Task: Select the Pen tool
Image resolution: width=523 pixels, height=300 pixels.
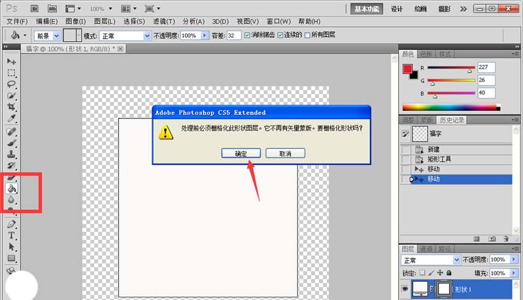Action: tap(11, 224)
